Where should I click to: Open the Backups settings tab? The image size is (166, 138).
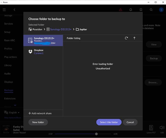pos(9,90)
